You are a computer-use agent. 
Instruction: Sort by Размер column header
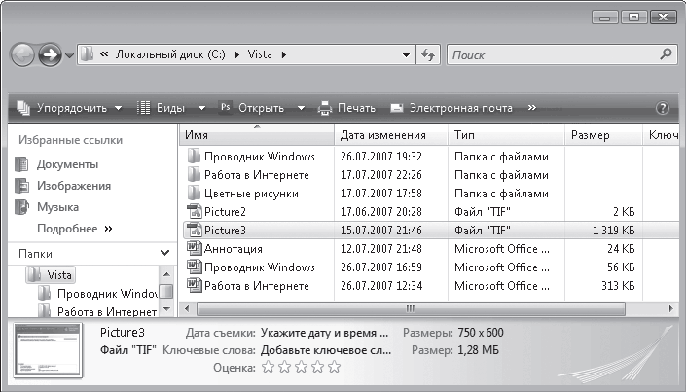(x=603, y=135)
